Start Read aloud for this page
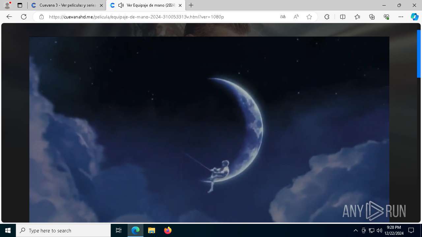The width and height of the screenshot is (422, 237). pyautogui.click(x=296, y=17)
